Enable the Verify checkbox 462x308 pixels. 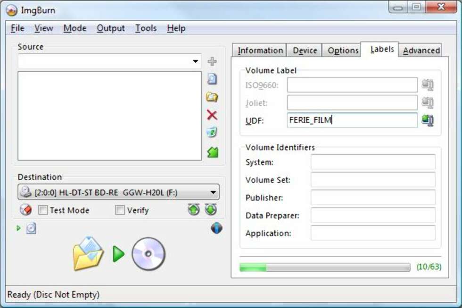(x=120, y=210)
